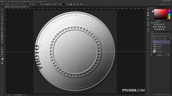This screenshot has height=96, width=172.
Task: Select the History Brush tool
Action: (2, 31)
